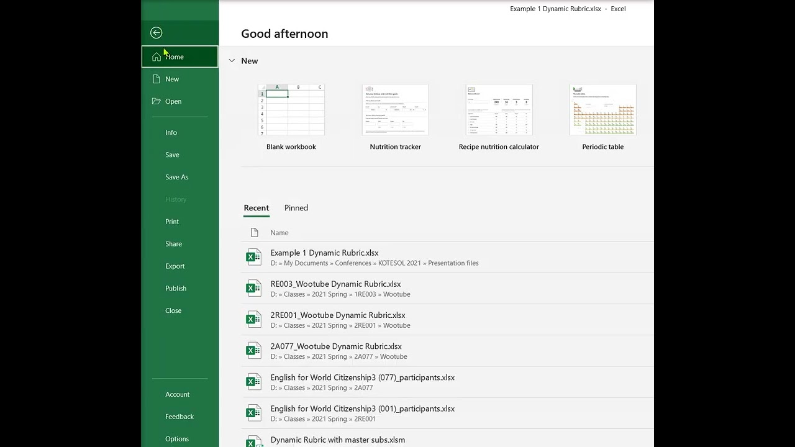Select the Recipe nutrition calculator template

coord(499,110)
